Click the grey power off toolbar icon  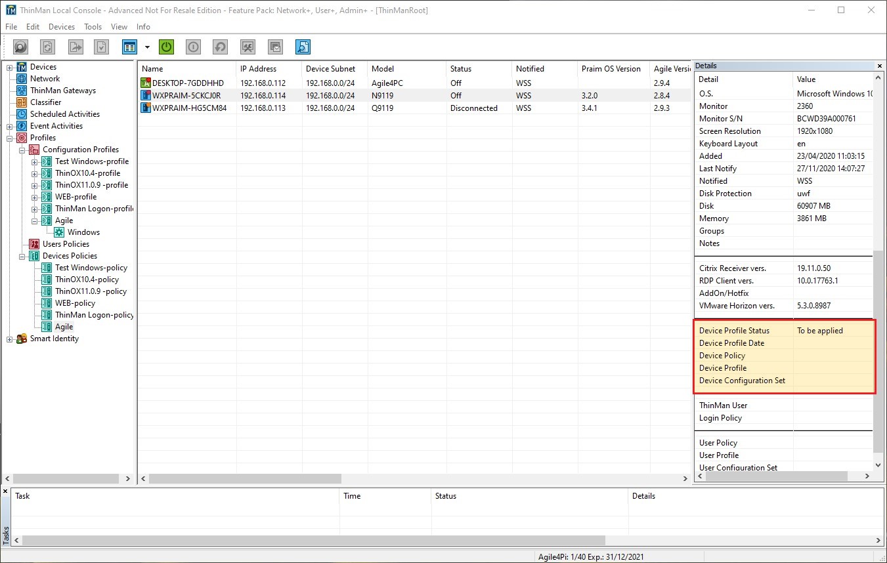pos(193,47)
